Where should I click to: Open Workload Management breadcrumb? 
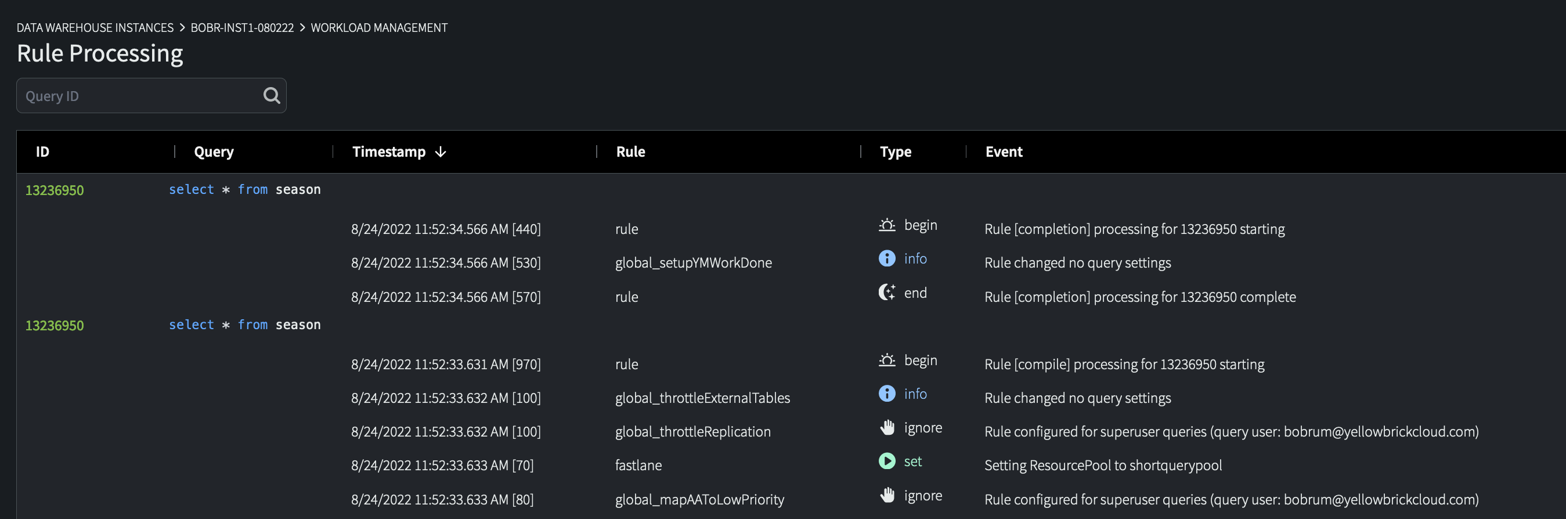tap(379, 28)
